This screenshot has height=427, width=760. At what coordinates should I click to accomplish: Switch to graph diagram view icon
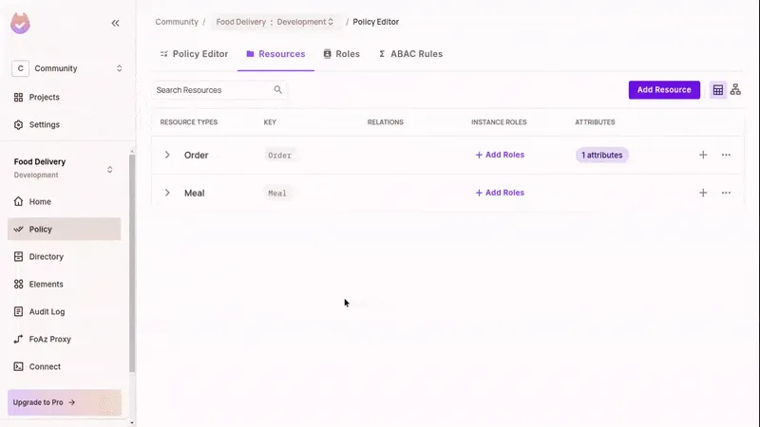pyautogui.click(x=735, y=90)
